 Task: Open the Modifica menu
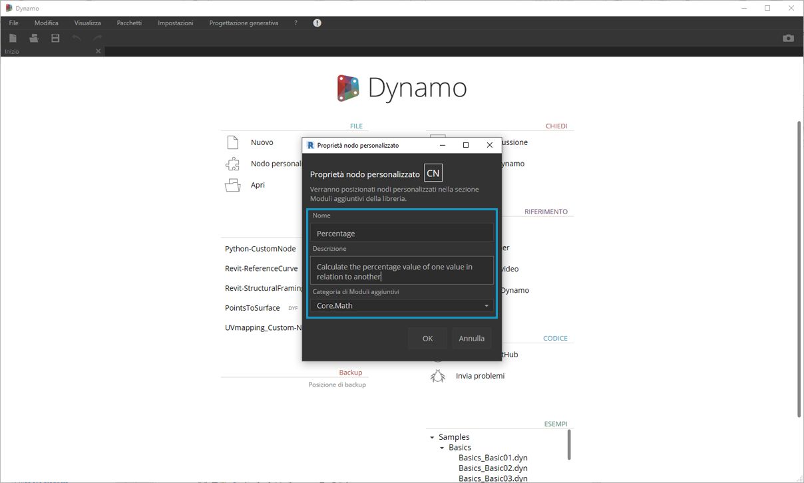[47, 23]
